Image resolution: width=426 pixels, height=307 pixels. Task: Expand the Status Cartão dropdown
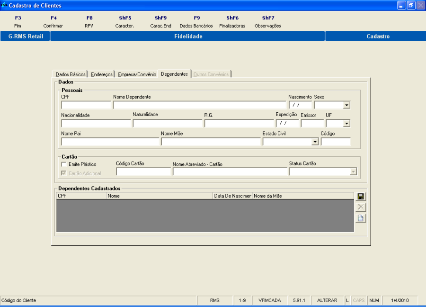pos(353,172)
